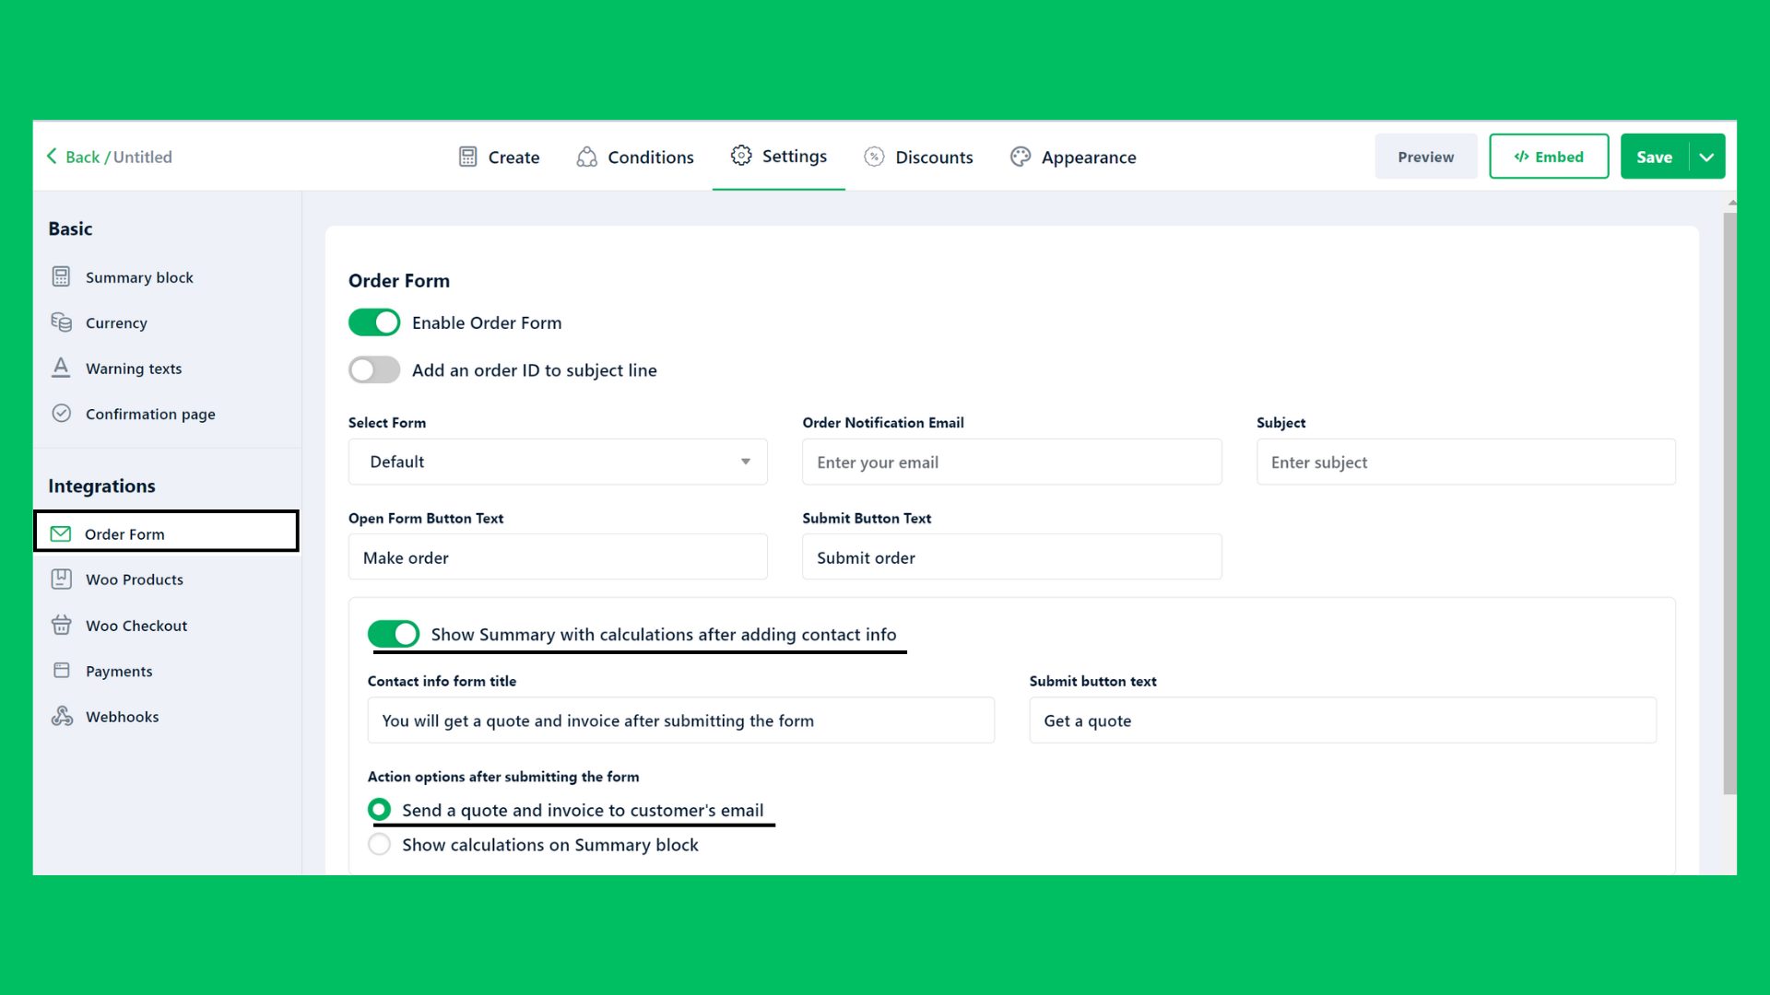Focus the Order Notification Email field
This screenshot has width=1770, height=995.
[1011, 462]
